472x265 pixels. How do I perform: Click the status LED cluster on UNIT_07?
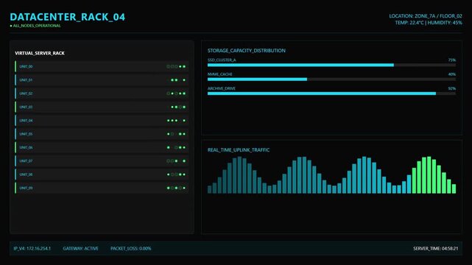click(x=176, y=161)
